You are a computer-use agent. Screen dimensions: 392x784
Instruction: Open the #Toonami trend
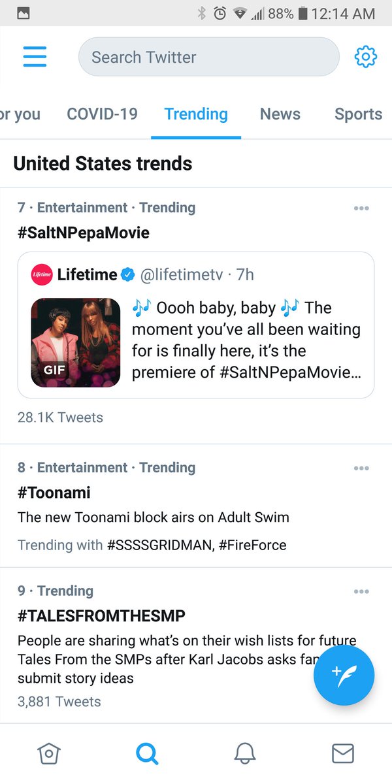pos(54,493)
